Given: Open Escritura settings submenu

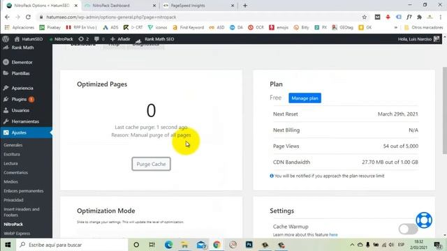Looking at the screenshot, I should (x=12, y=154).
